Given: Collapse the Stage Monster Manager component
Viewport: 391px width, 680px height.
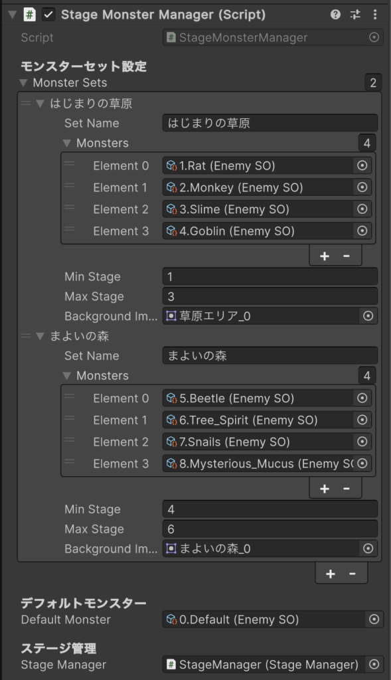Looking at the screenshot, I should tap(13, 15).
